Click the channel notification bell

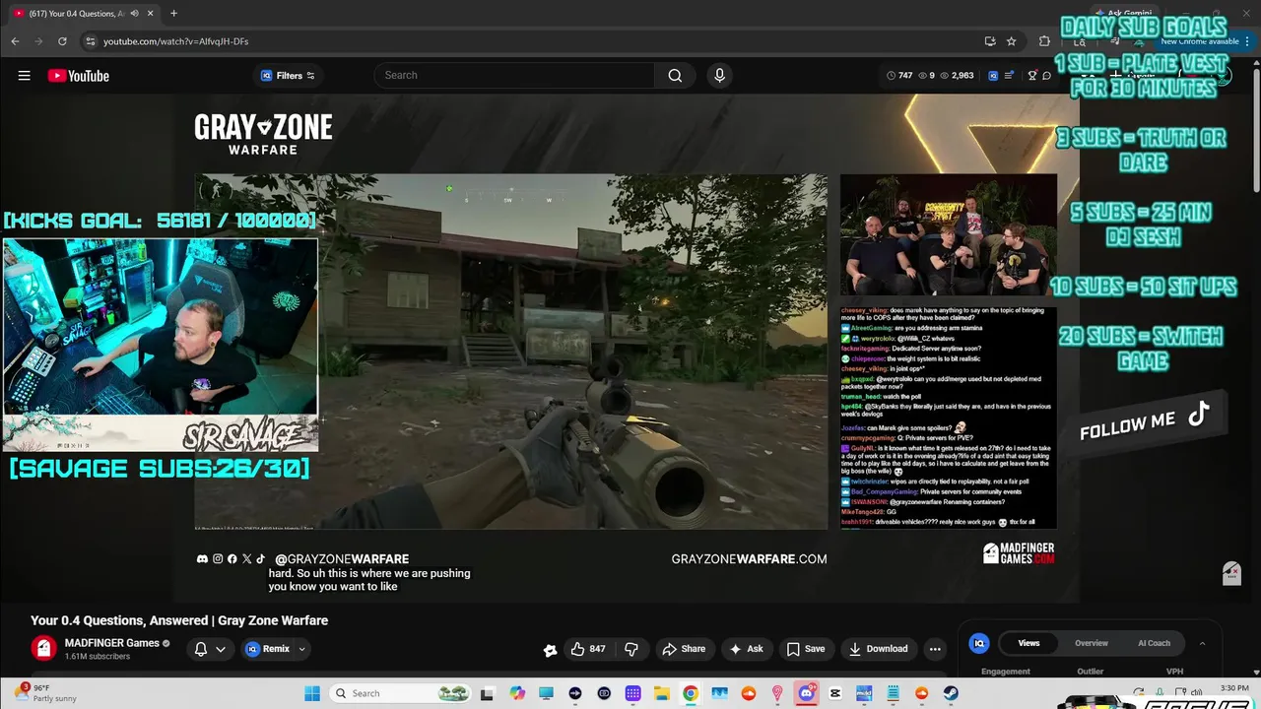(x=201, y=649)
